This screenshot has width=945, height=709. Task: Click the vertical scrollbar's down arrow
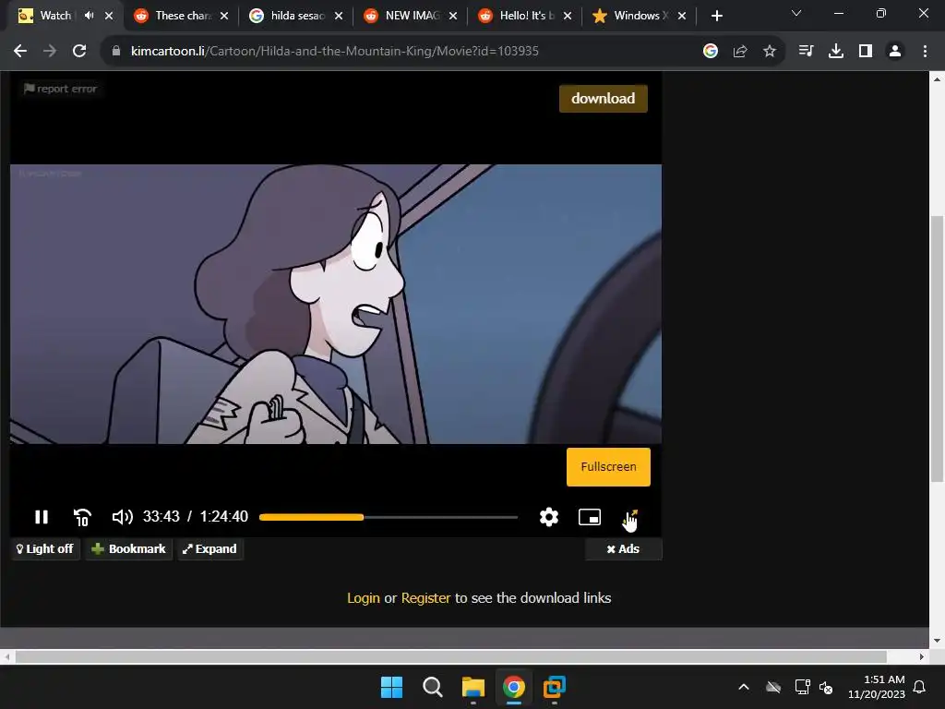point(937,641)
